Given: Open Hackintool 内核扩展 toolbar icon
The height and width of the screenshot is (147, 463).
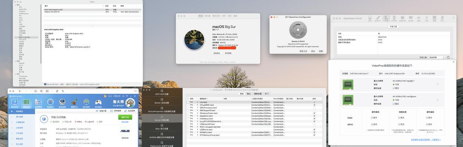Looking at the screenshot, I should [402, 19].
